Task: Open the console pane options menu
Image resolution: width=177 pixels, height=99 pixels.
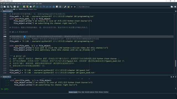Action: tap(176, 77)
